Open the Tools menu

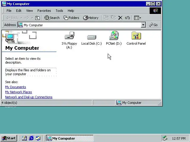coord(59,11)
